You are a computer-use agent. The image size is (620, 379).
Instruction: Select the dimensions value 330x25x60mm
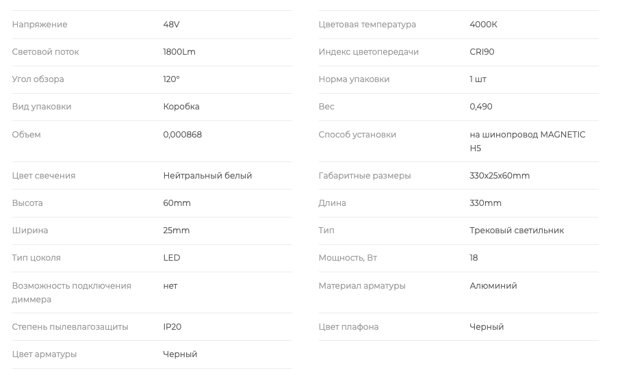click(500, 176)
